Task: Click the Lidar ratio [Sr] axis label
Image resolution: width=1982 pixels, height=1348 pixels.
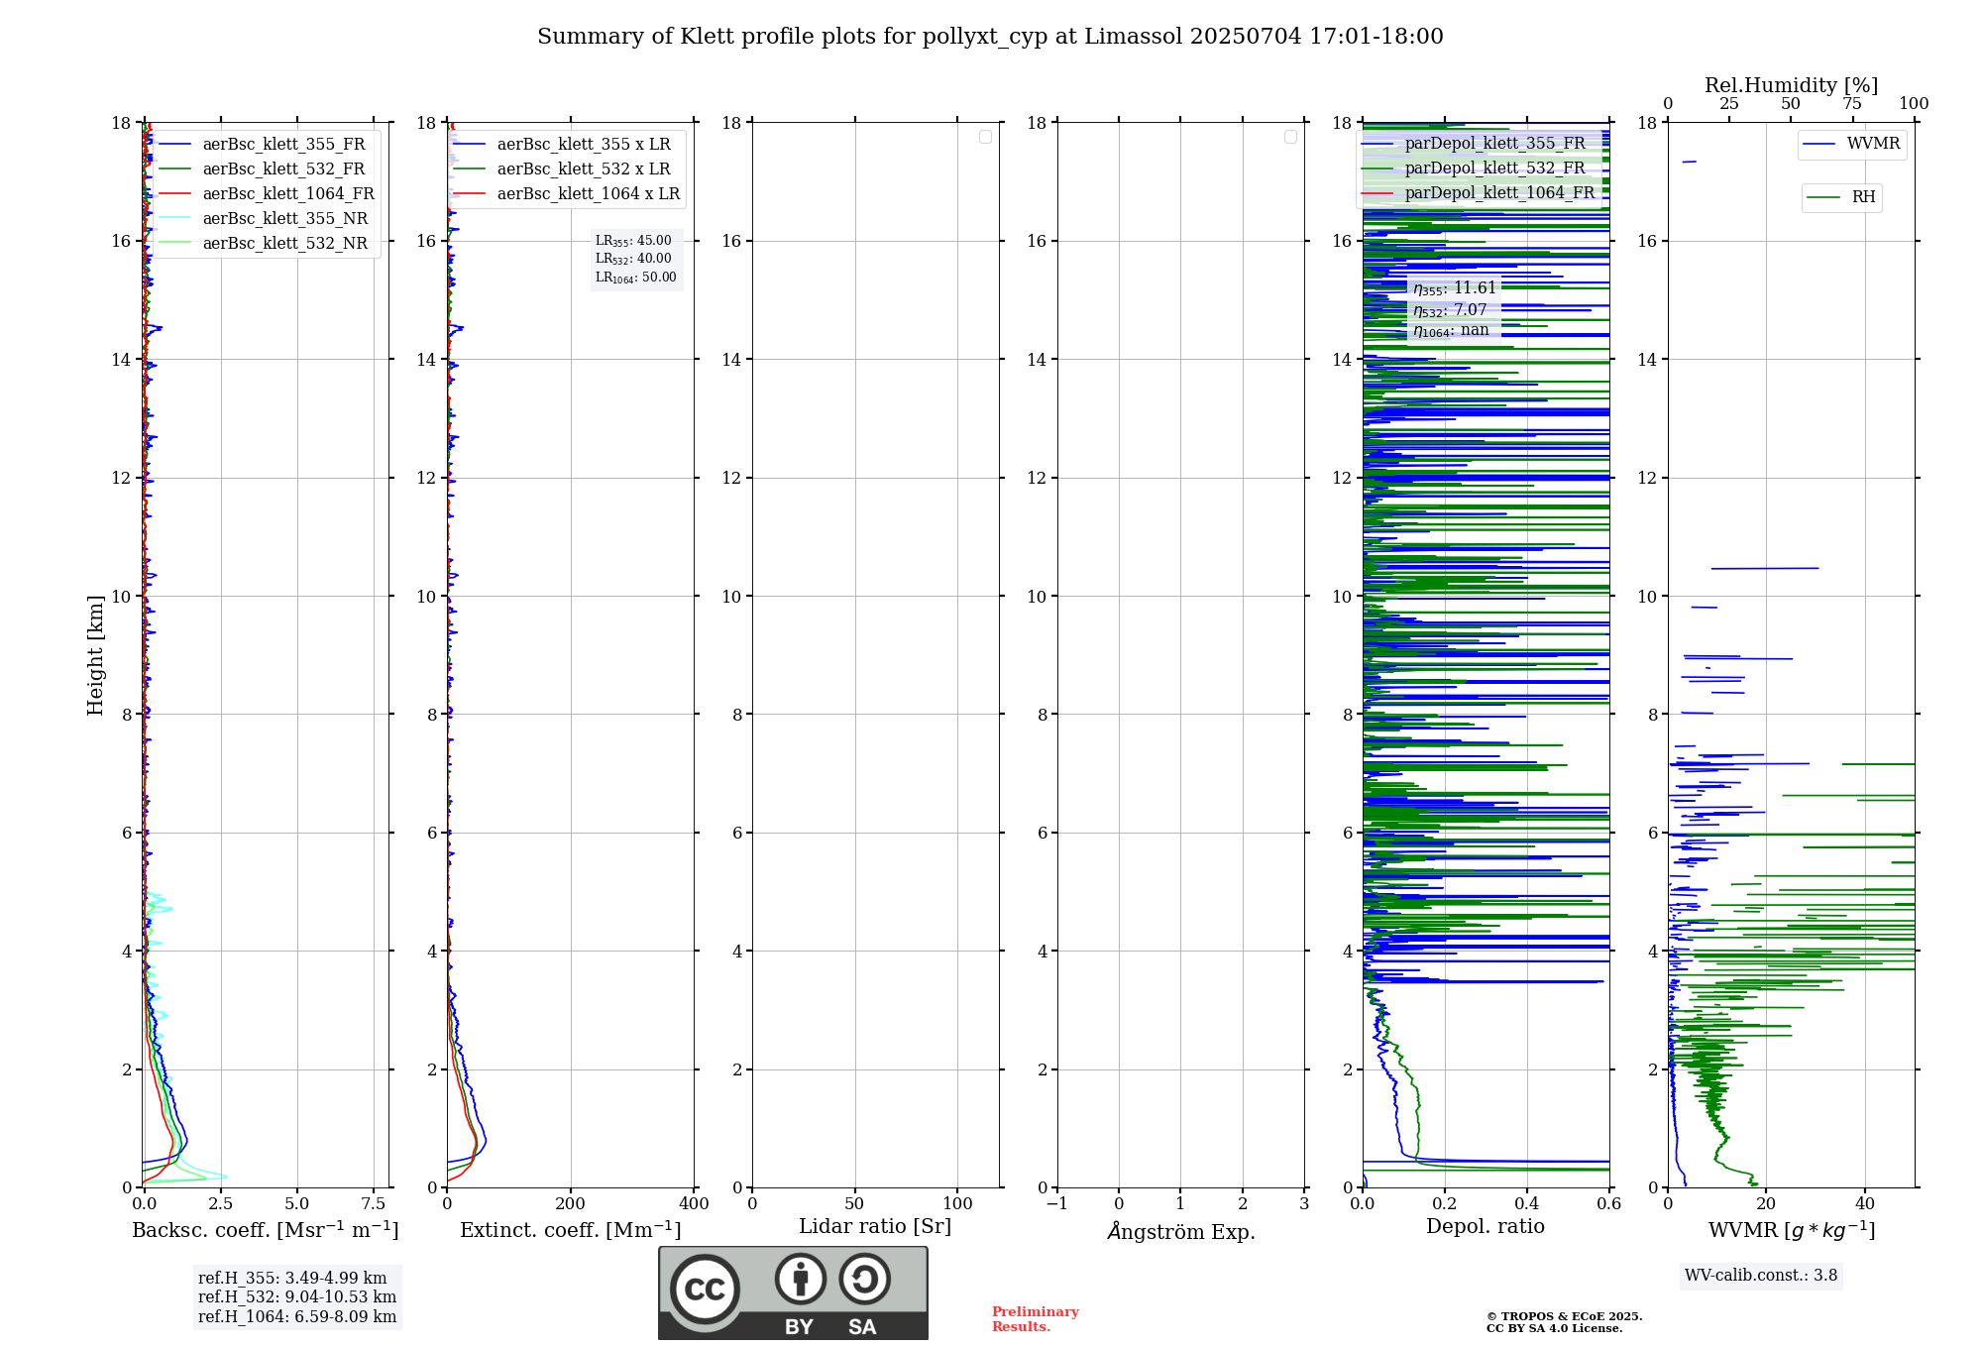Action: tap(875, 1227)
